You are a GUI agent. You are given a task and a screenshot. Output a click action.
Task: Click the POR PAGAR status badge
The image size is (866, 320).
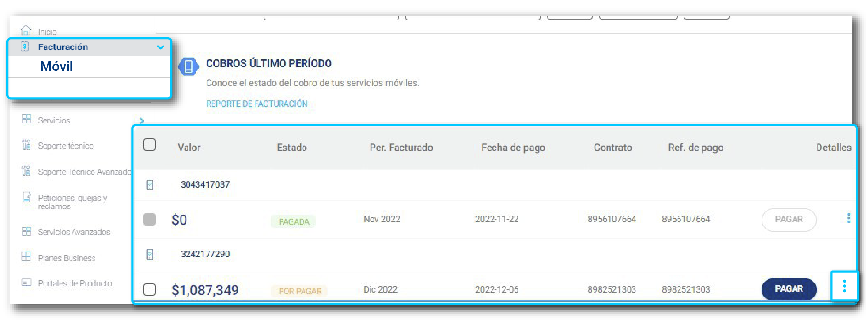click(x=300, y=291)
